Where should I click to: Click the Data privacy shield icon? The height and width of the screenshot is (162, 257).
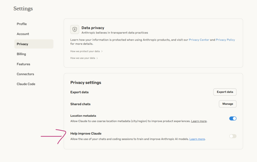point(75,30)
